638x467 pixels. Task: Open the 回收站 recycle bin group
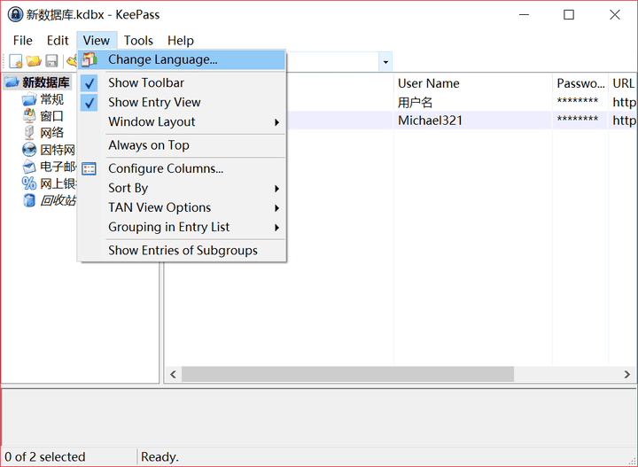(x=58, y=200)
